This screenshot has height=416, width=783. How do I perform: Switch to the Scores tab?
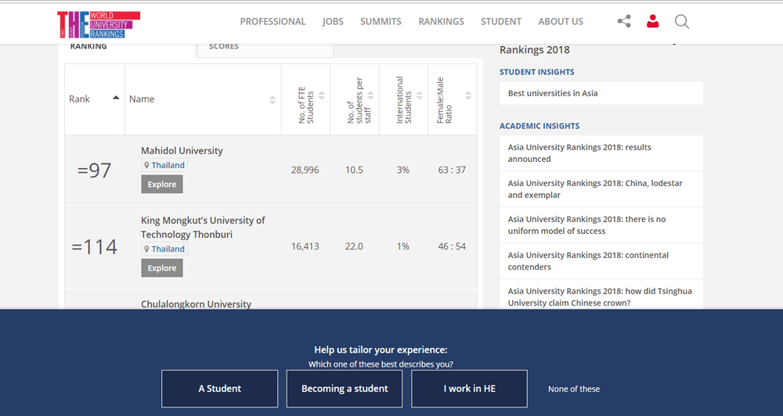[x=224, y=47]
